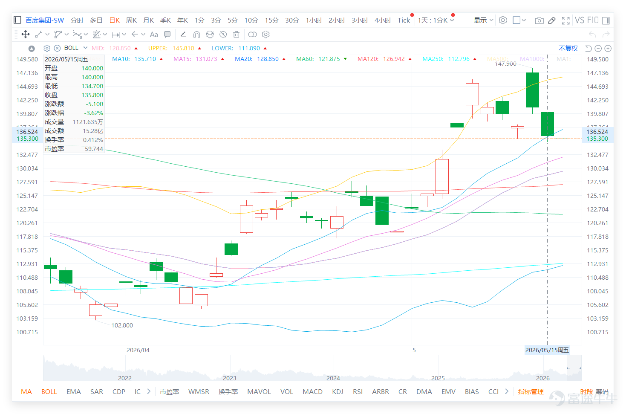This screenshot has width=626, height=414.
Task: Delete drawings with the trash icon
Action: (x=237, y=35)
